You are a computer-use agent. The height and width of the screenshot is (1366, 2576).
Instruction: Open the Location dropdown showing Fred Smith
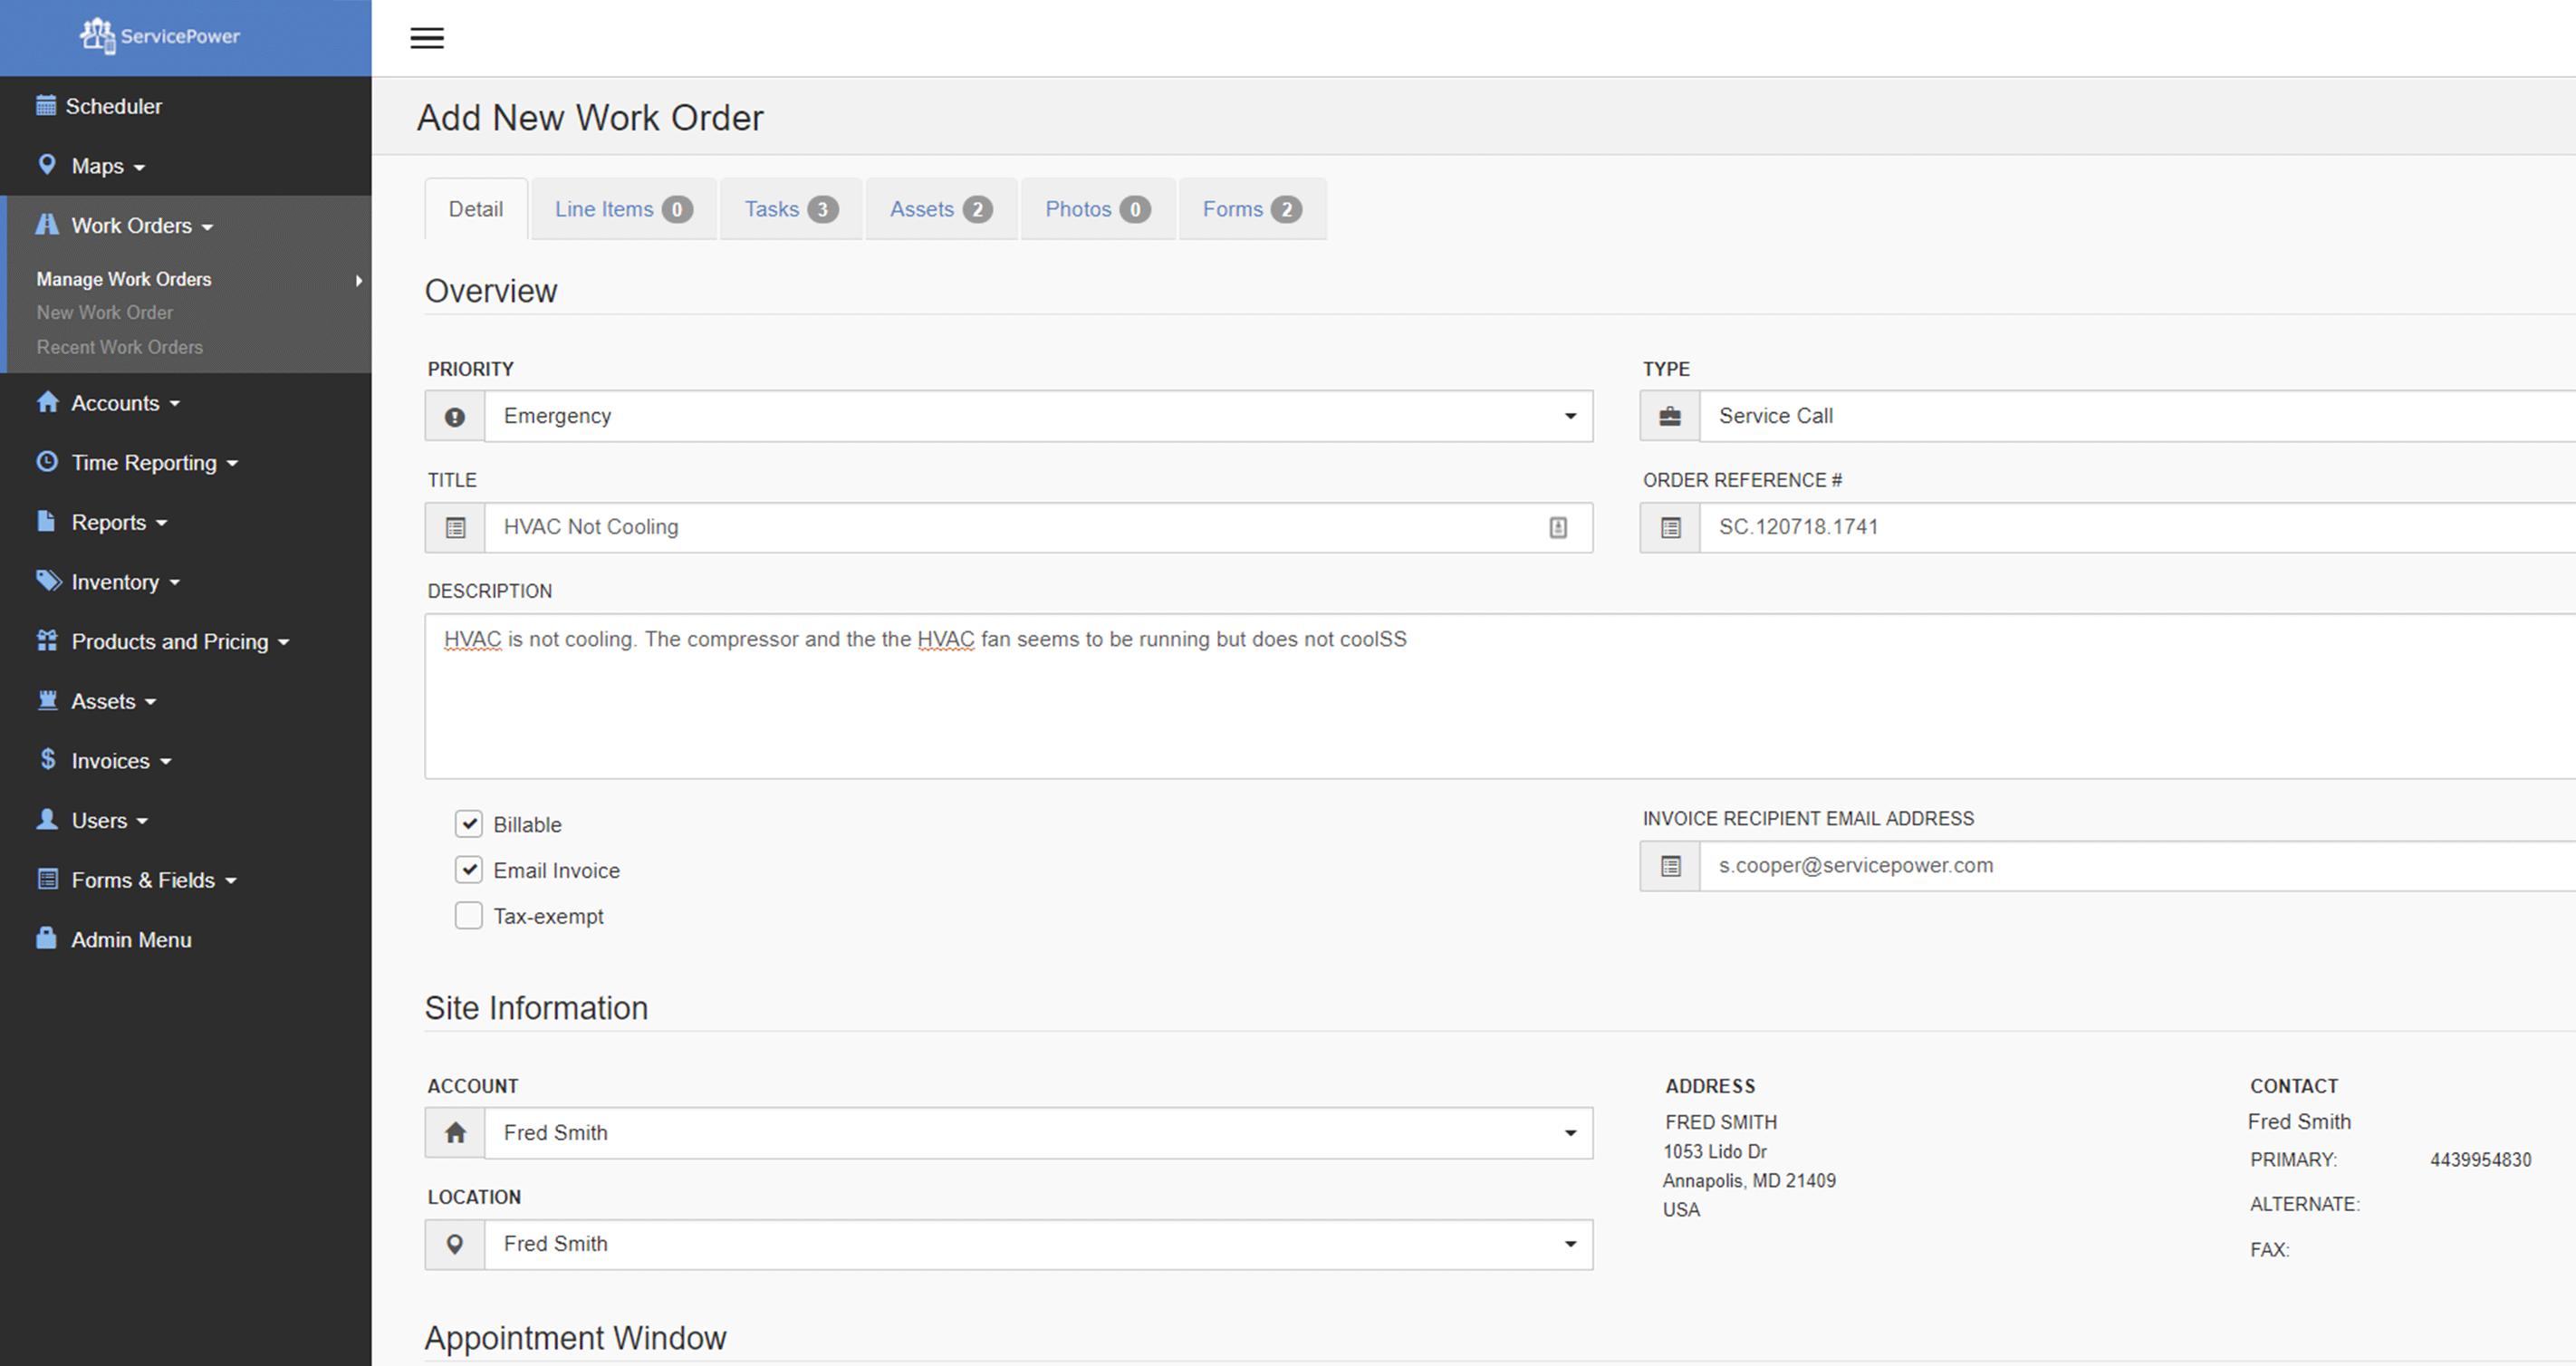(x=1038, y=1244)
